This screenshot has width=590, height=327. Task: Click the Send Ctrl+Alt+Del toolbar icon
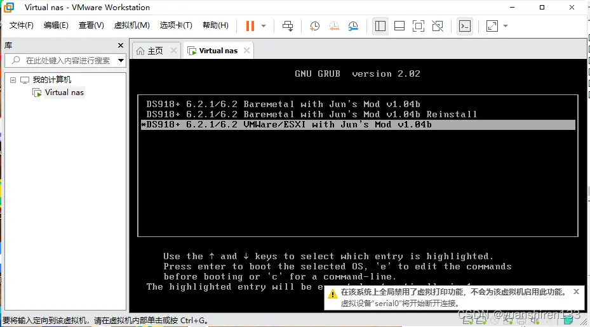point(288,26)
